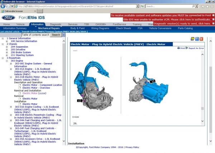
Task: Open address bar dropdown arrow
Action: click(x=138, y=6)
